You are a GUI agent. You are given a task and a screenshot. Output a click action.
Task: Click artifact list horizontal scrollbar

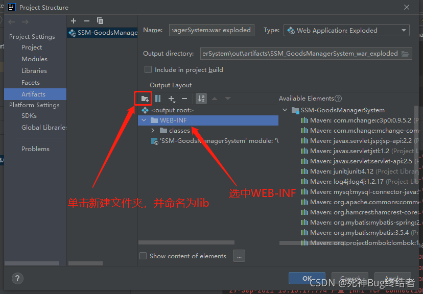85,263
